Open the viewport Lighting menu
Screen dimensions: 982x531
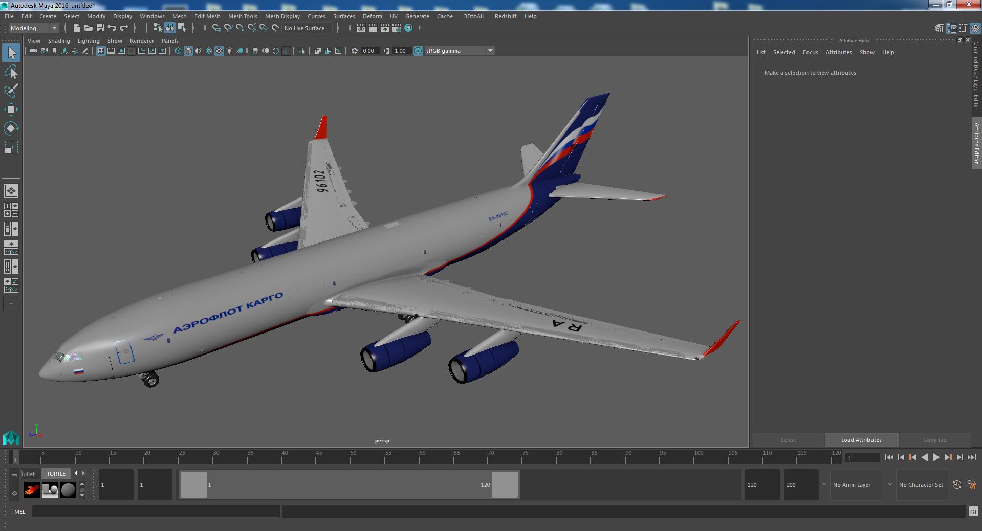[x=89, y=41]
